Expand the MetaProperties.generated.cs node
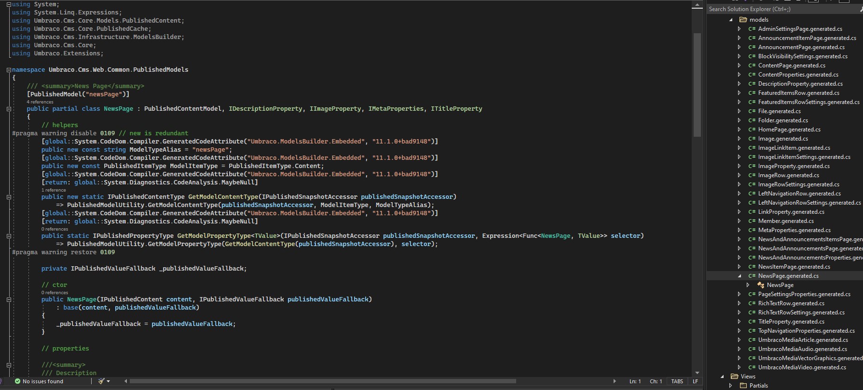Screen dimensions: 863x390 (x=740, y=230)
